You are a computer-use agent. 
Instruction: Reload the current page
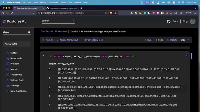[x=12, y=13]
